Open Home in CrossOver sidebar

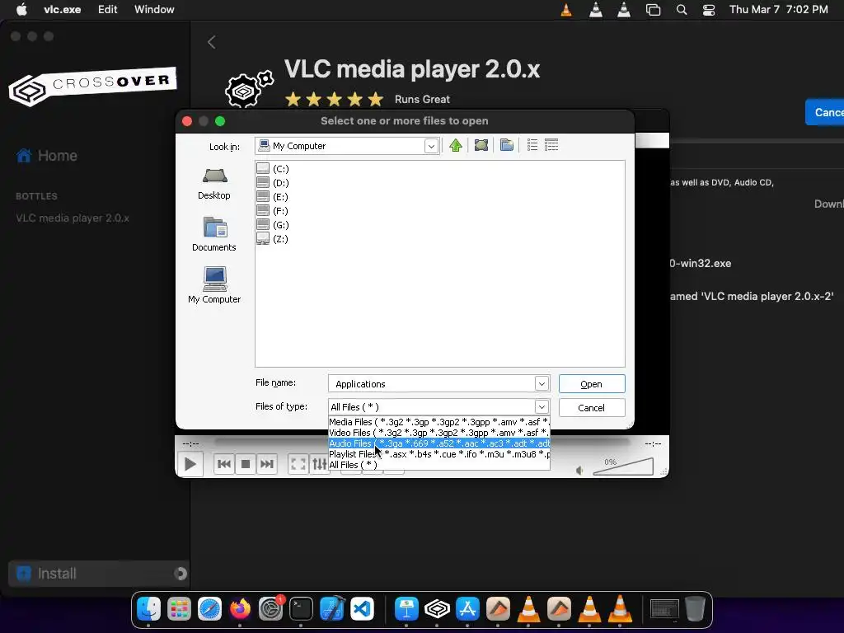(x=47, y=156)
